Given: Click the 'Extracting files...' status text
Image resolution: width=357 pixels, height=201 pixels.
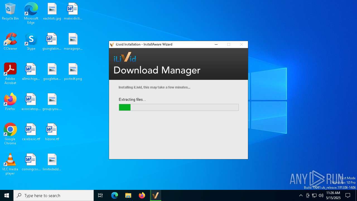Looking at the screenshot, I should pyautogui.click(x=132, y=100).
